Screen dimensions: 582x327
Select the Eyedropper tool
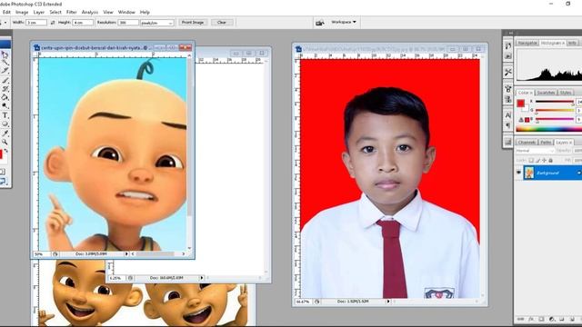point(5,133)
